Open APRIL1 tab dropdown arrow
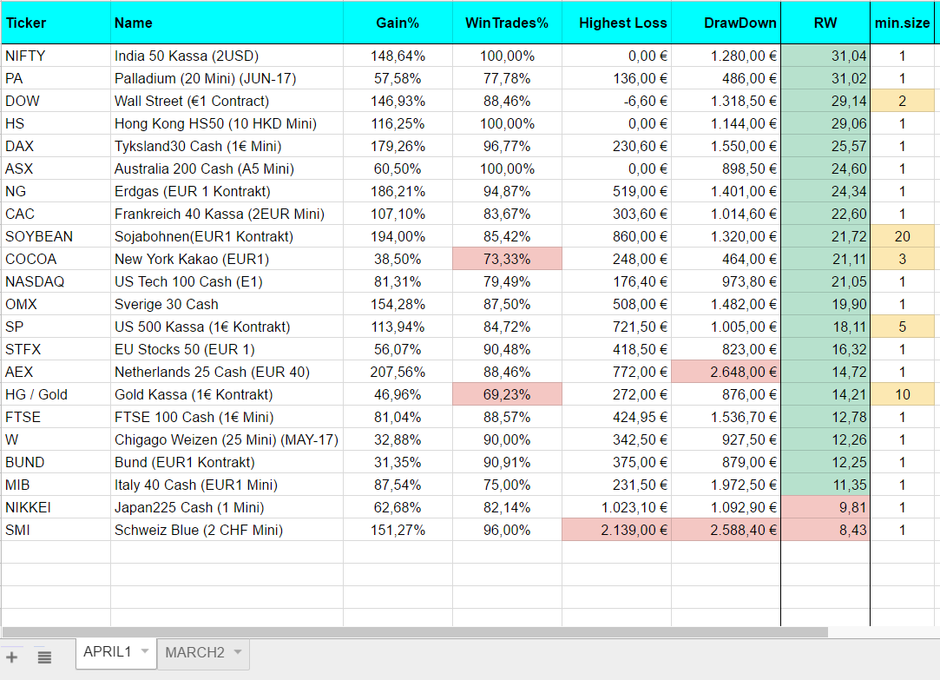Viewport: 940px width, 680px height. [x=145, y=651]
